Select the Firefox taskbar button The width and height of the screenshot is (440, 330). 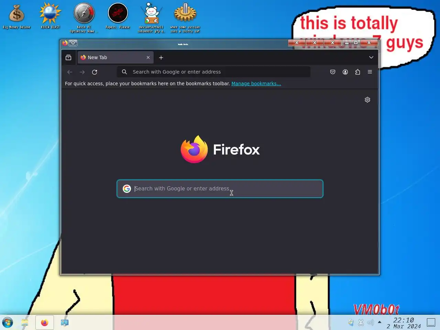(45, 322)
